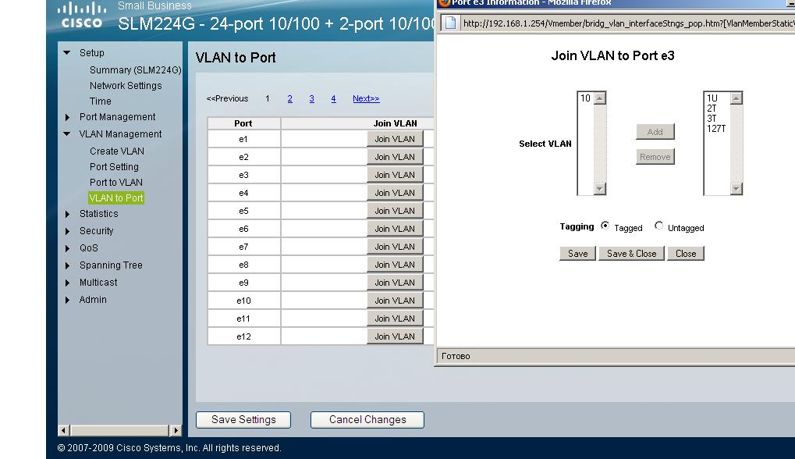Image resolution: width=795 pixels, height=459 pixels.
Task: Click the Save button in popup
Action: (x=577, y=254)
